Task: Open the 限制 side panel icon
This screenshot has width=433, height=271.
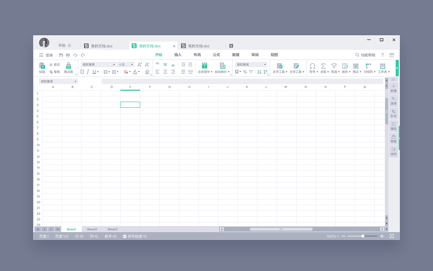Action: tap(393, 137)
